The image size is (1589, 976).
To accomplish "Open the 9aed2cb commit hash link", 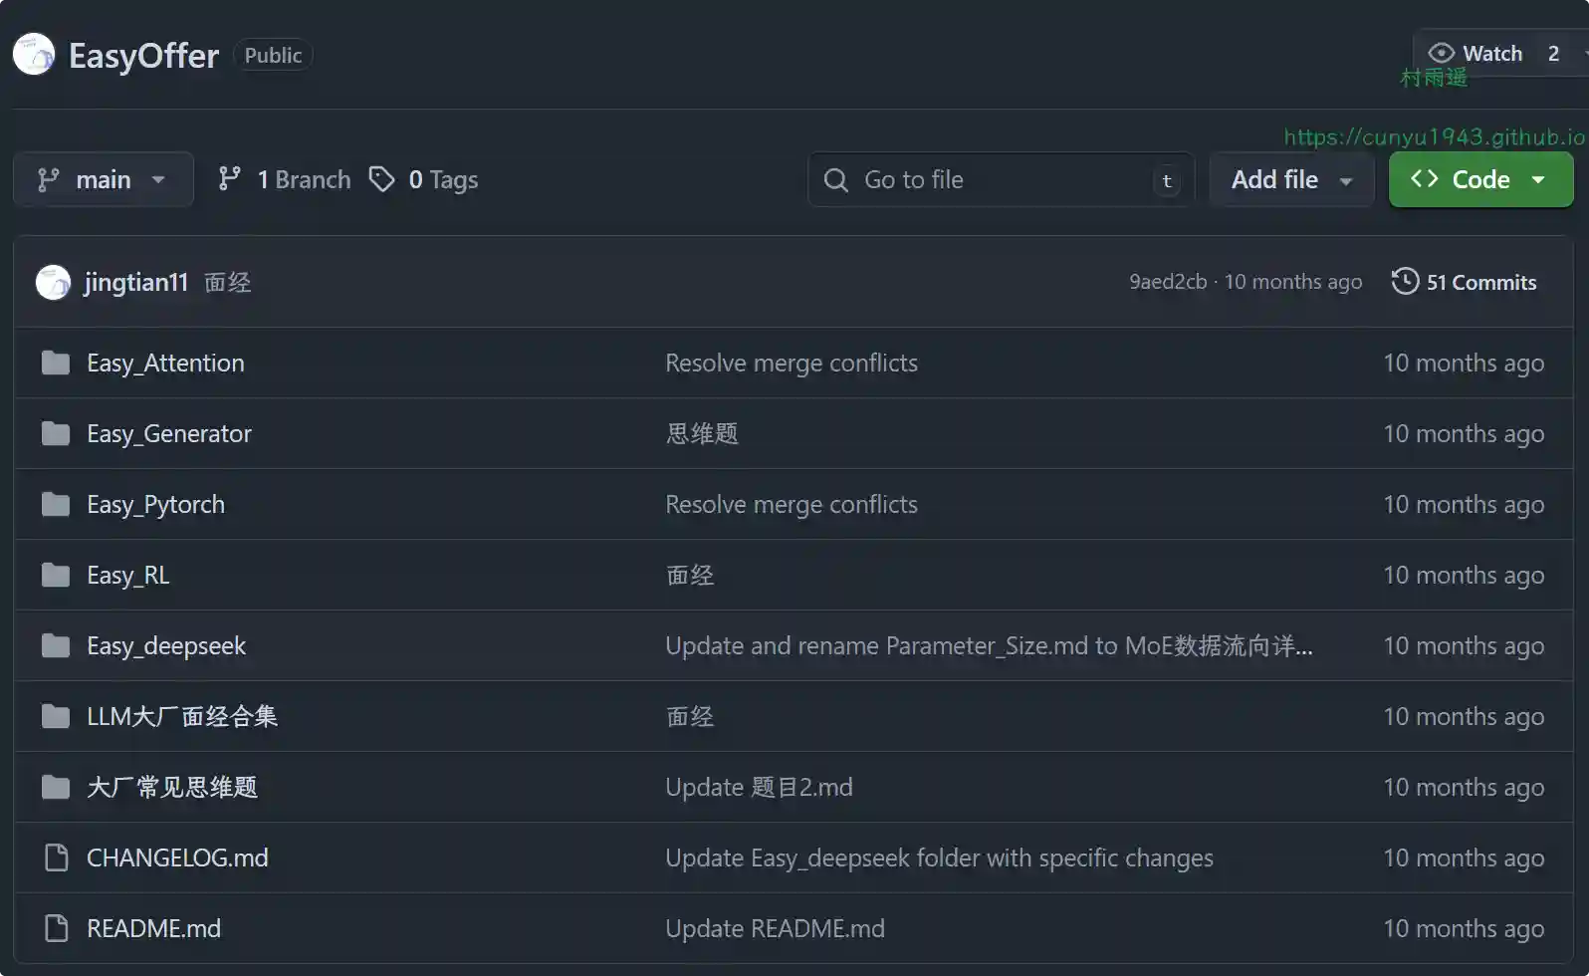I will [1167, 283].
